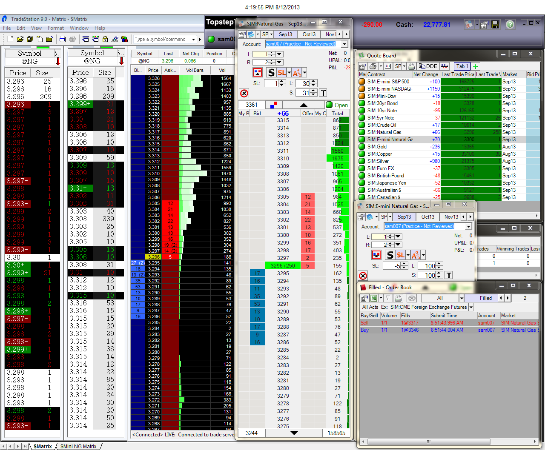Click the Contract column header in Quote Board
The image size is (545, 450).
(x=389, y=74)
